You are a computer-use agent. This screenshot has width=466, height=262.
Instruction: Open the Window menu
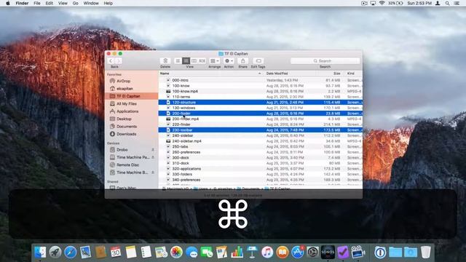pyautogui.click(x=91, y=3)
